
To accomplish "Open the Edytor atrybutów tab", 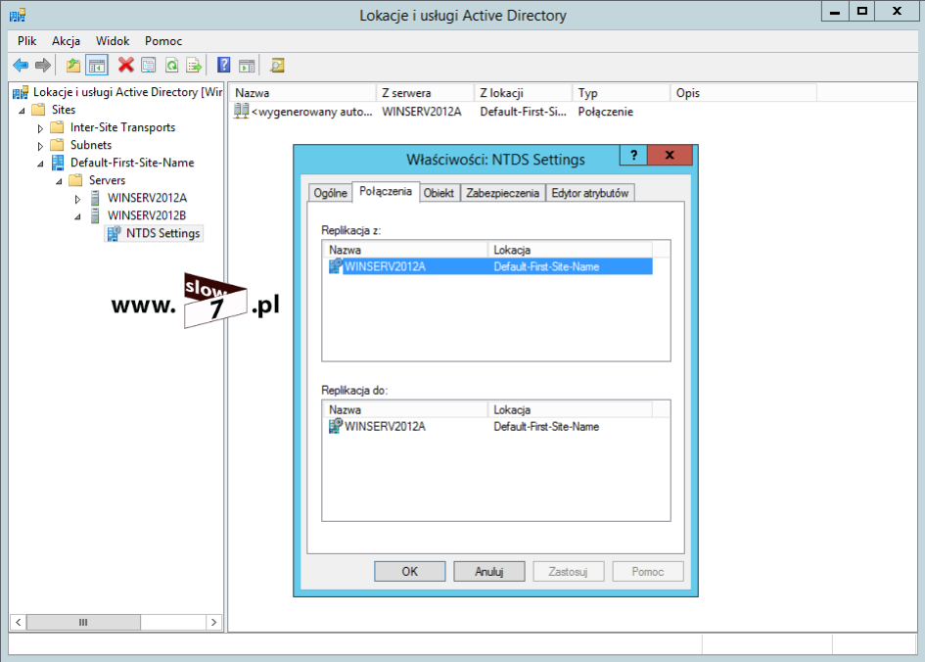I will [590, 193].
